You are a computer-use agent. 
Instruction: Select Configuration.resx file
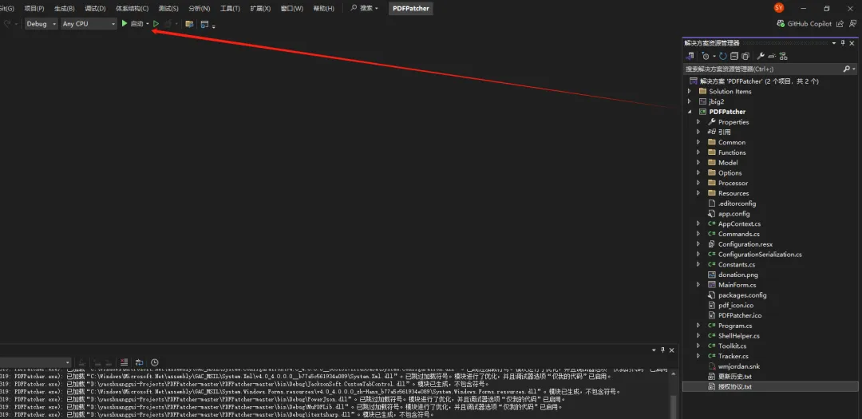(745, 244)
